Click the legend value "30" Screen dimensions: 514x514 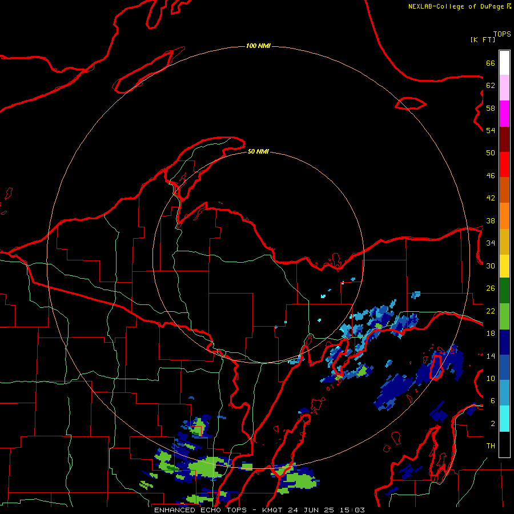pos(491,266)
